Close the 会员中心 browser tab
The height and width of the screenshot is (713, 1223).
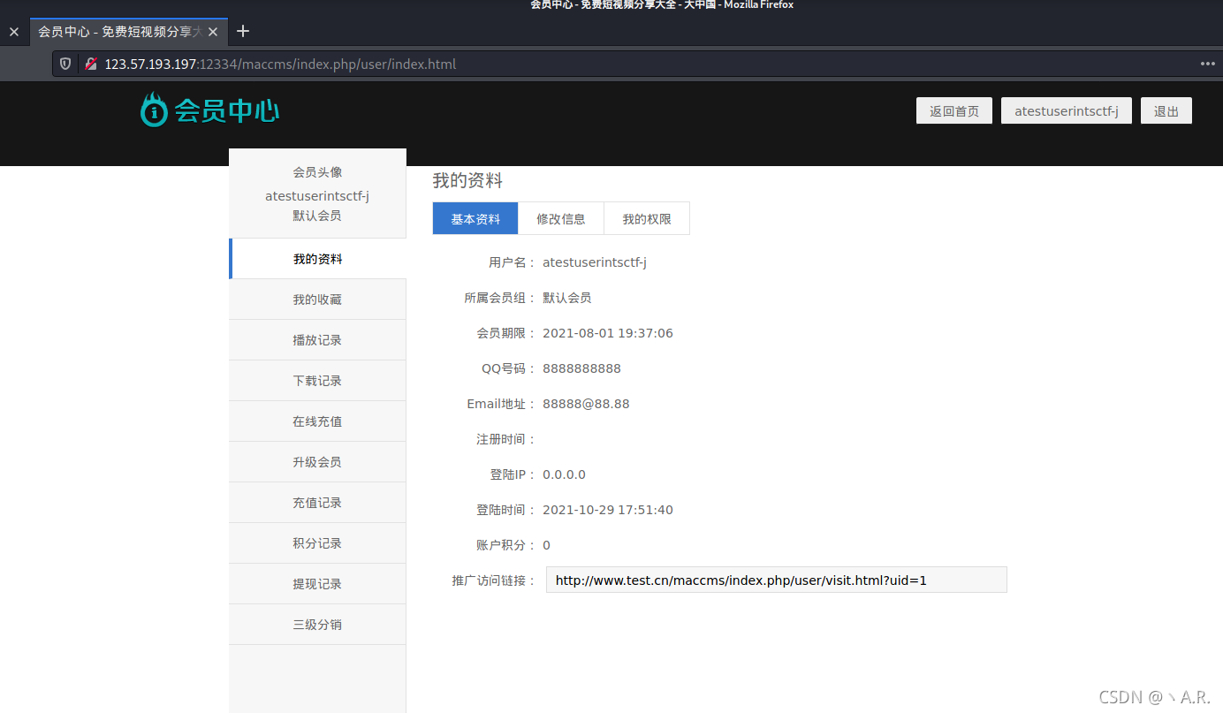212,31
